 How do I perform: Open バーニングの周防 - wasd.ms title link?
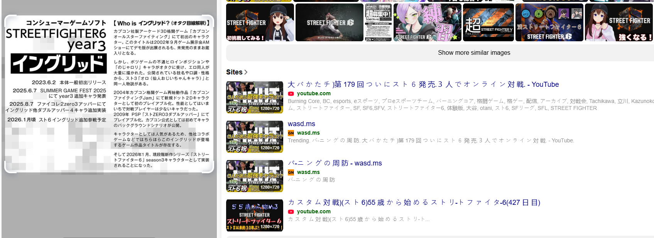pyautogui.click(x=335, y=163)
